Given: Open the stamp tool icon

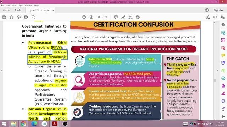Looking at the screenshot, I should coord(138,17).
